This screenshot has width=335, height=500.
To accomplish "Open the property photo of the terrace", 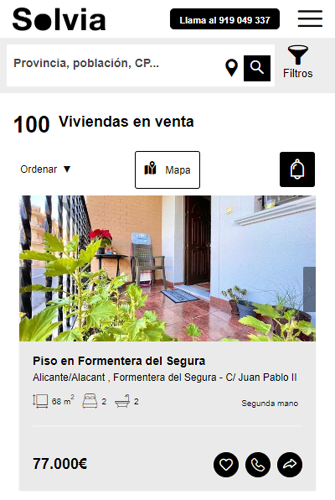I will click(167, 268).
